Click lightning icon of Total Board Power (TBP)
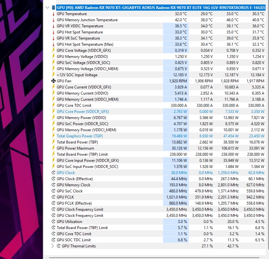This screenshot has width=269, height=259. [53, 142]
